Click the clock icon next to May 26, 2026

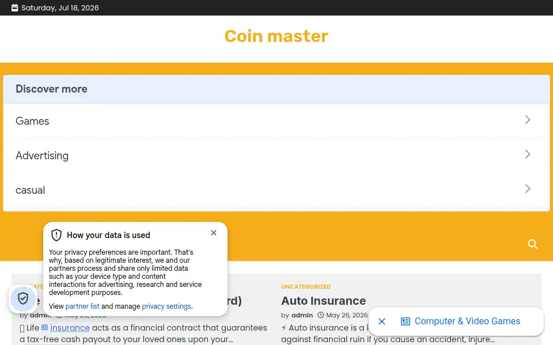[321, 315]
